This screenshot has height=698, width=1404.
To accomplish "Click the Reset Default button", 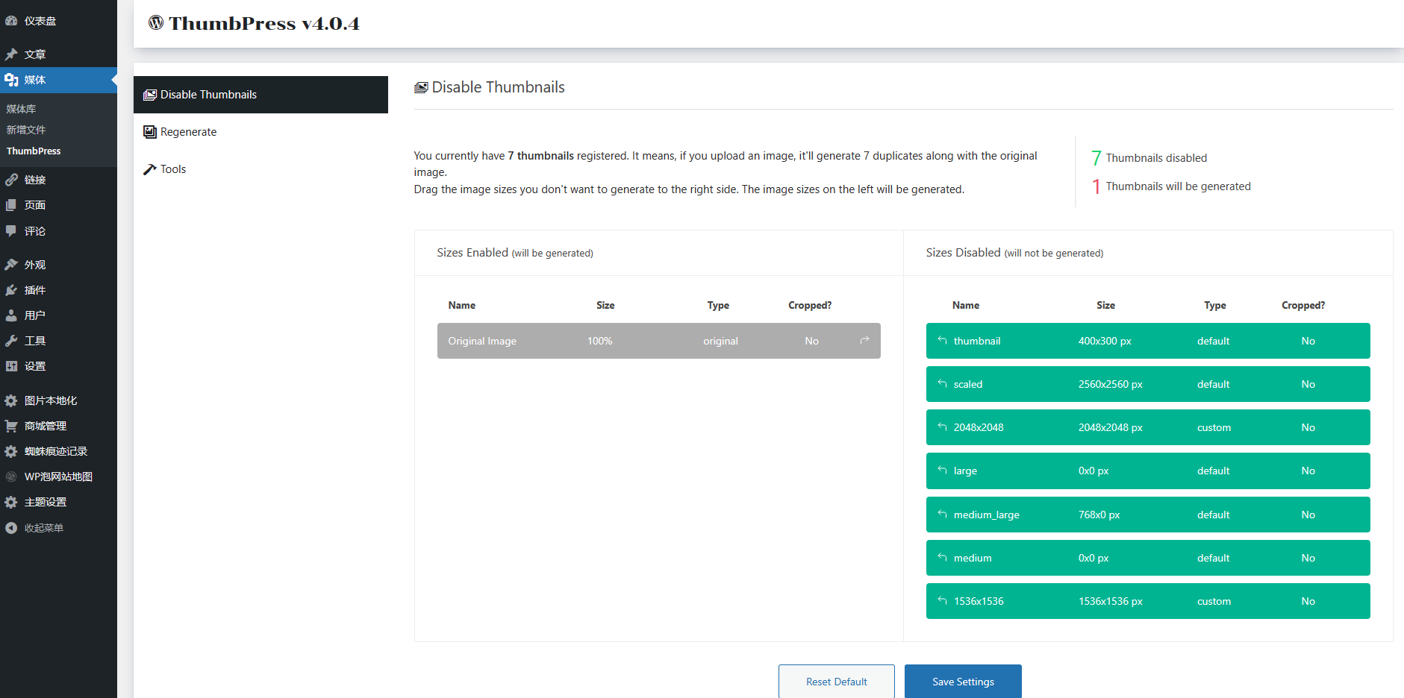I will [836, 682].
